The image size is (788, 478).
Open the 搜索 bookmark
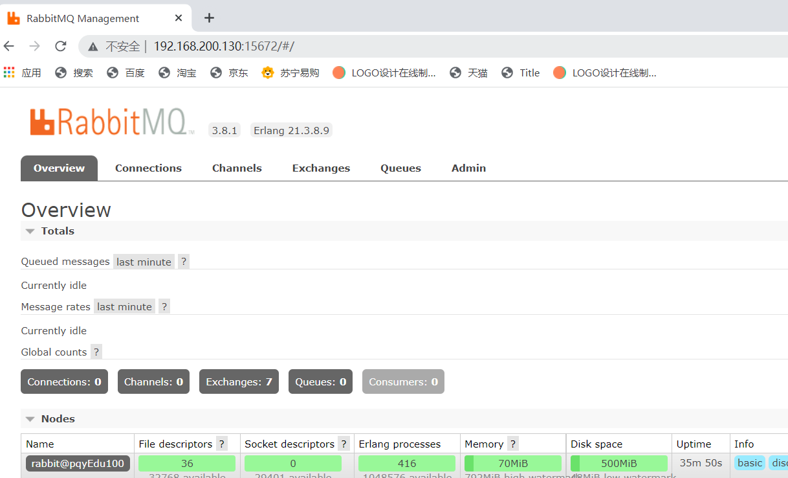(x=74, y=73)
